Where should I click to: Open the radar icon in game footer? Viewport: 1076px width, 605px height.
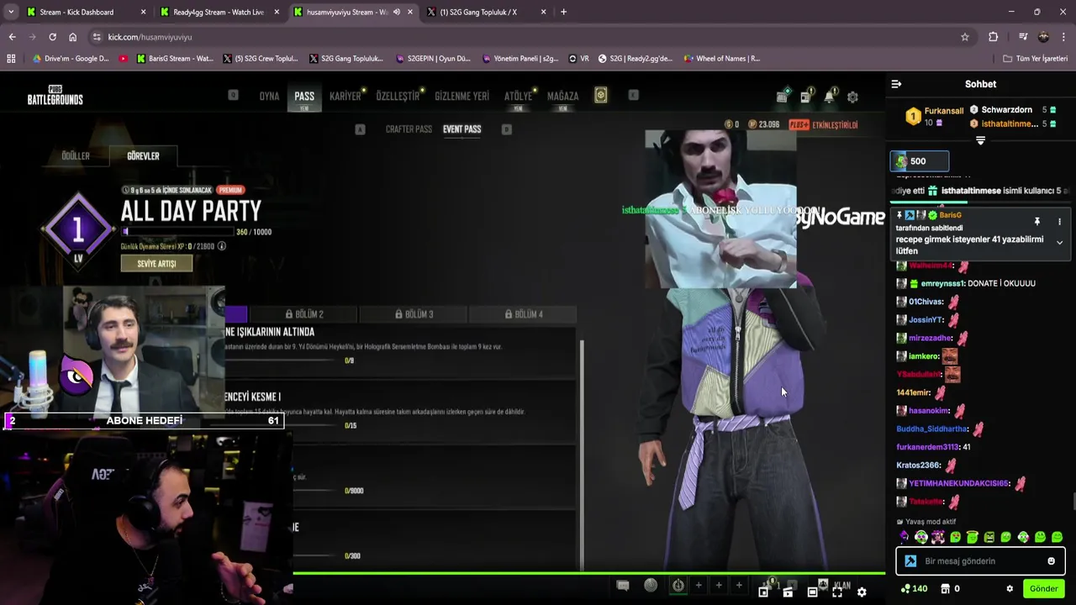click(x=651, y=585)
